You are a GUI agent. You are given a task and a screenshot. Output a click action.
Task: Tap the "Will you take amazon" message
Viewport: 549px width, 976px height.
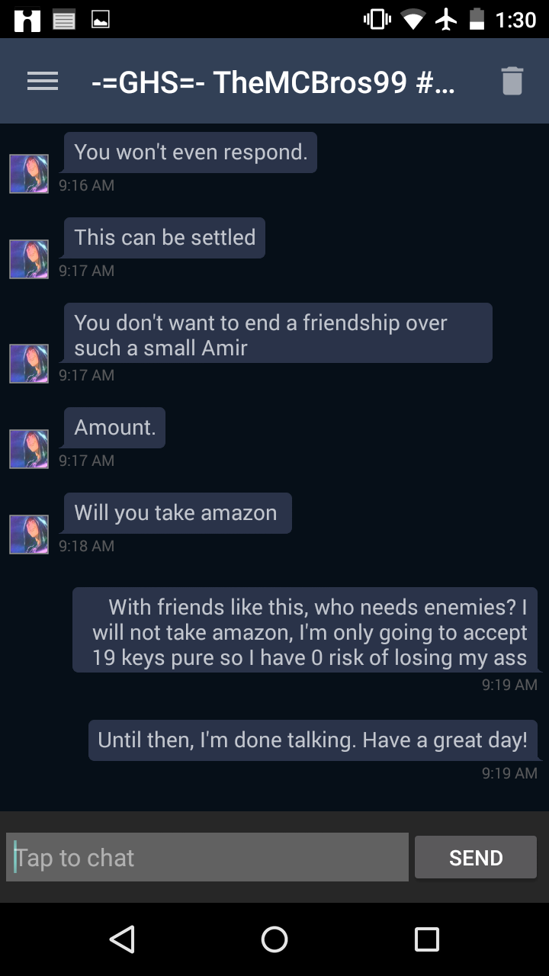(x=177, y=513)
